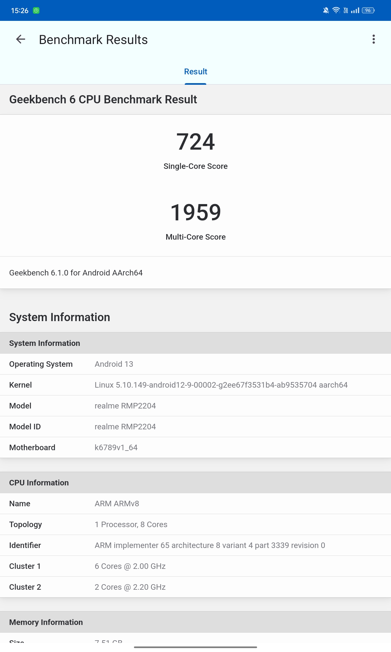Tap the Cluster 1 label
This screenshot has height=652, width=391.
point(25,566)
